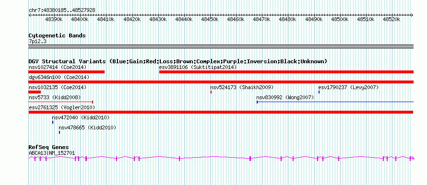This screenshot has height=185, width=427.
Task: Open nsv478665 (Kidd2010) variant label
Action: (87, 127)
